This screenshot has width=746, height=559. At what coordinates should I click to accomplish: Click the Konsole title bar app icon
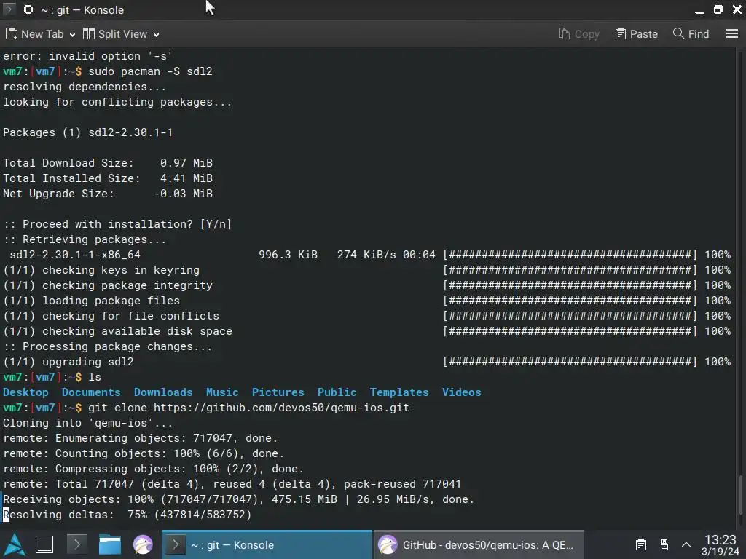28,9
